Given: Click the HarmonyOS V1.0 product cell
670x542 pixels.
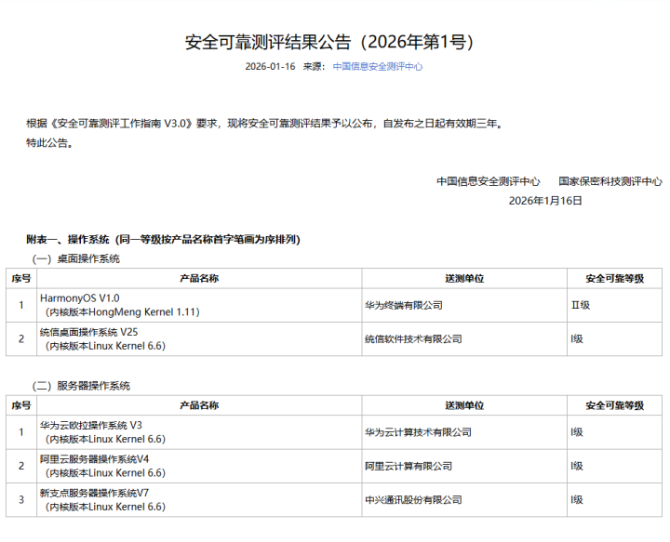Looking at the screenshot, I should click(199, 305).
